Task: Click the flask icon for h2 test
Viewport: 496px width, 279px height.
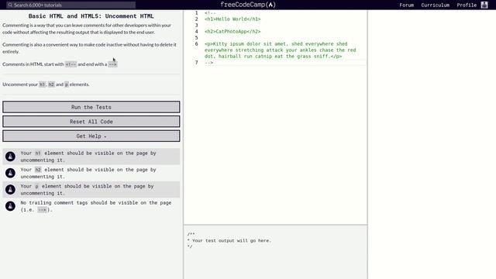Action: point(10,173)
